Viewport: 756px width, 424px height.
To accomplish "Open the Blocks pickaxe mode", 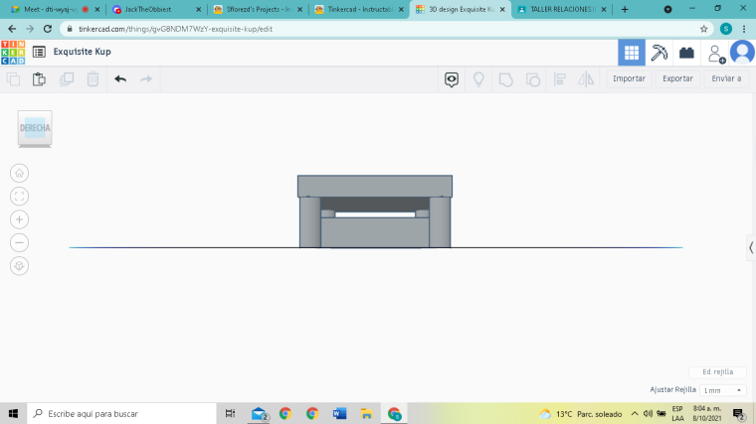I will pos(660,53).
